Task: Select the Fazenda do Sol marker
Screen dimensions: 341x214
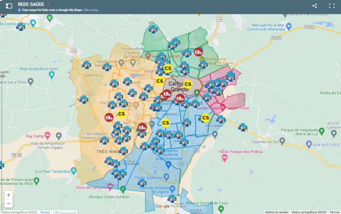Action: 282,141
